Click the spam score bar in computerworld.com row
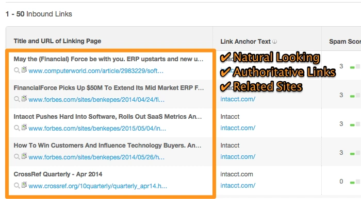This screenshot has width=361, height=199. click(355, 67)
